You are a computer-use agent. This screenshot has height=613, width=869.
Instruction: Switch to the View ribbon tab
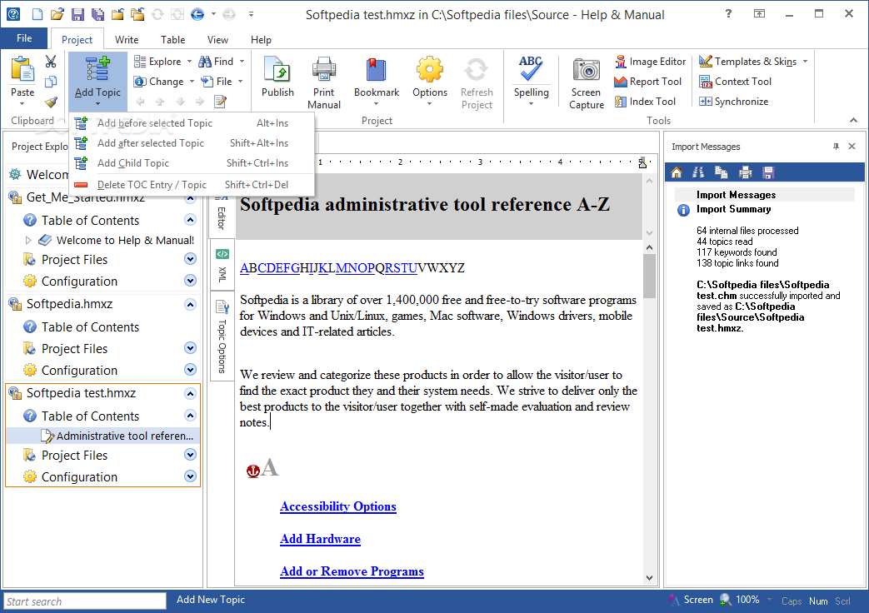pyautogui.click(x=217, y=40)
